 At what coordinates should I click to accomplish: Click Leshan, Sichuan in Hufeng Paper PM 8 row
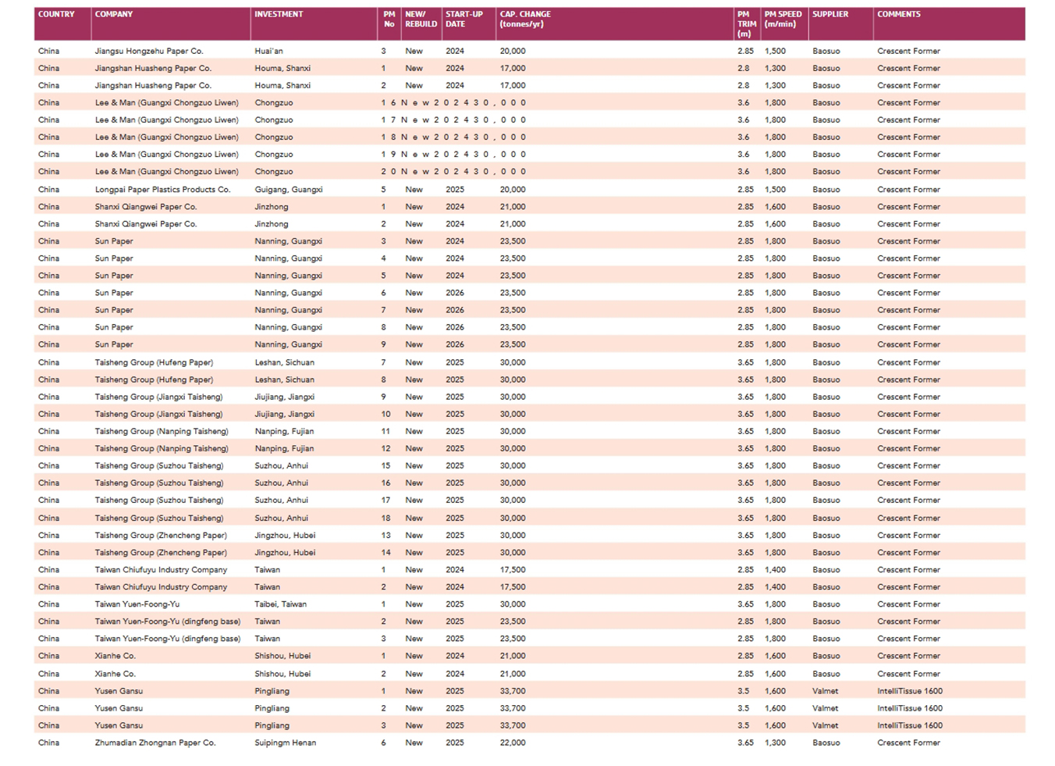(x=285, y=379)
